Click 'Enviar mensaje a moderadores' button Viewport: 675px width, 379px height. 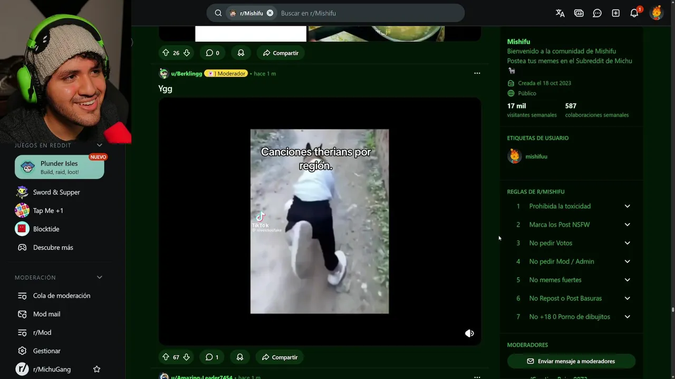click(571, 361)
